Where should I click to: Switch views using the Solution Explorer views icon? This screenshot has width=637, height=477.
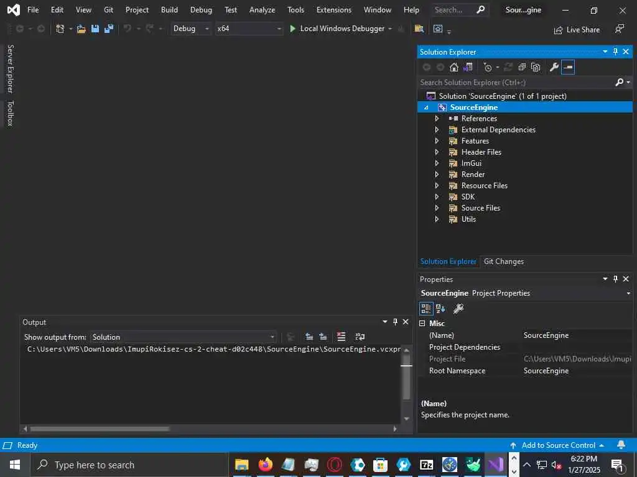click(x=468, y=67)
